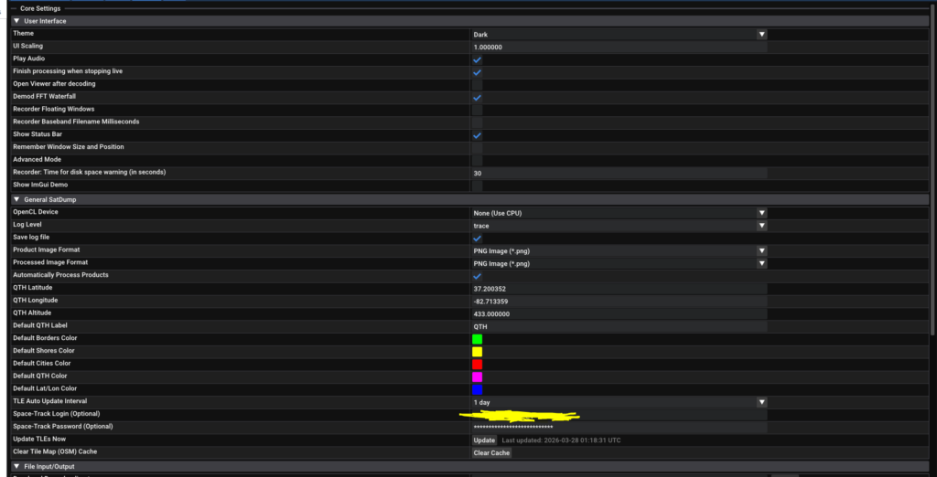Image resolution: width=937 pixels, height=477 pixels.
Task: Toggle the Demod FFT Waterfall checkbox
Action: 477,97
